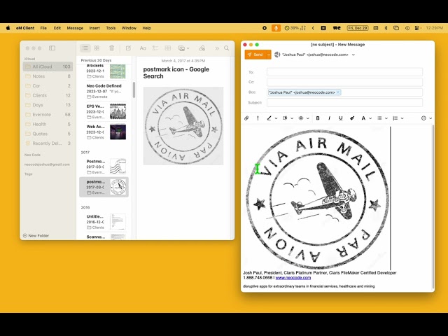Click the Subject input field
This screenshot has width=448, height=336.
click(344, 103)
